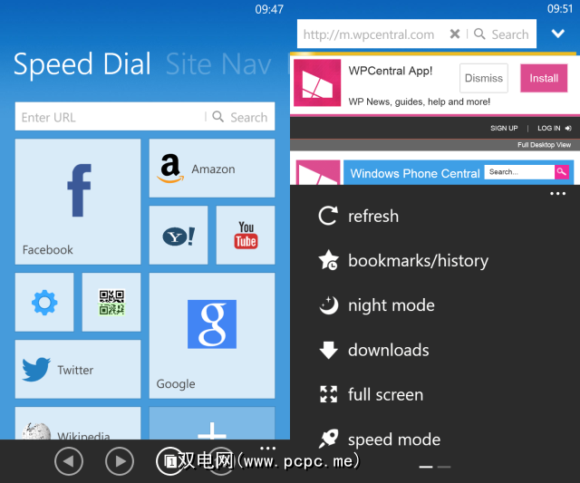This screenshot has height=483, width=580.
Task: Open the QR code scanner tile
Action: coord(111,302)
